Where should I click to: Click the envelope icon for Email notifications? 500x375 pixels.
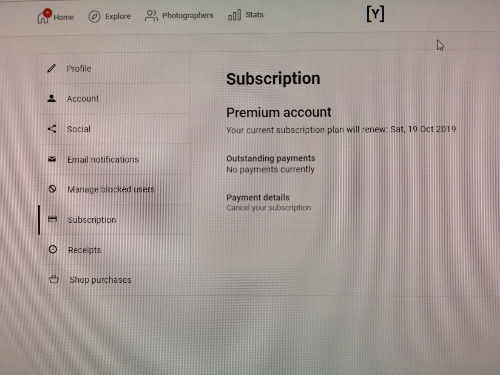tap(52, 159)
